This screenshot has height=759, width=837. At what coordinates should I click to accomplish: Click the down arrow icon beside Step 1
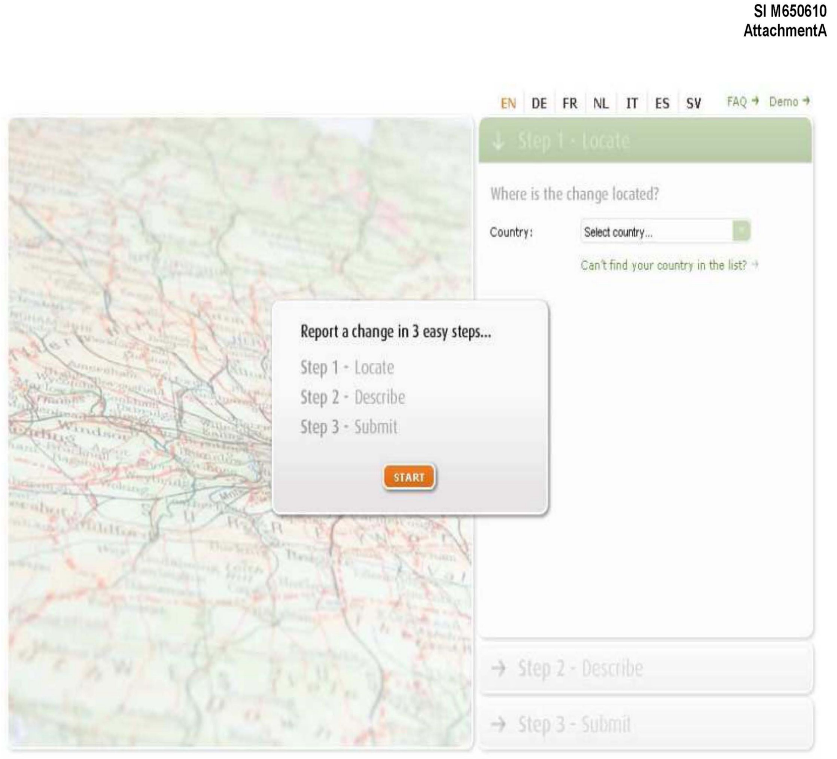pyautogui.click(x=498, y=141)
